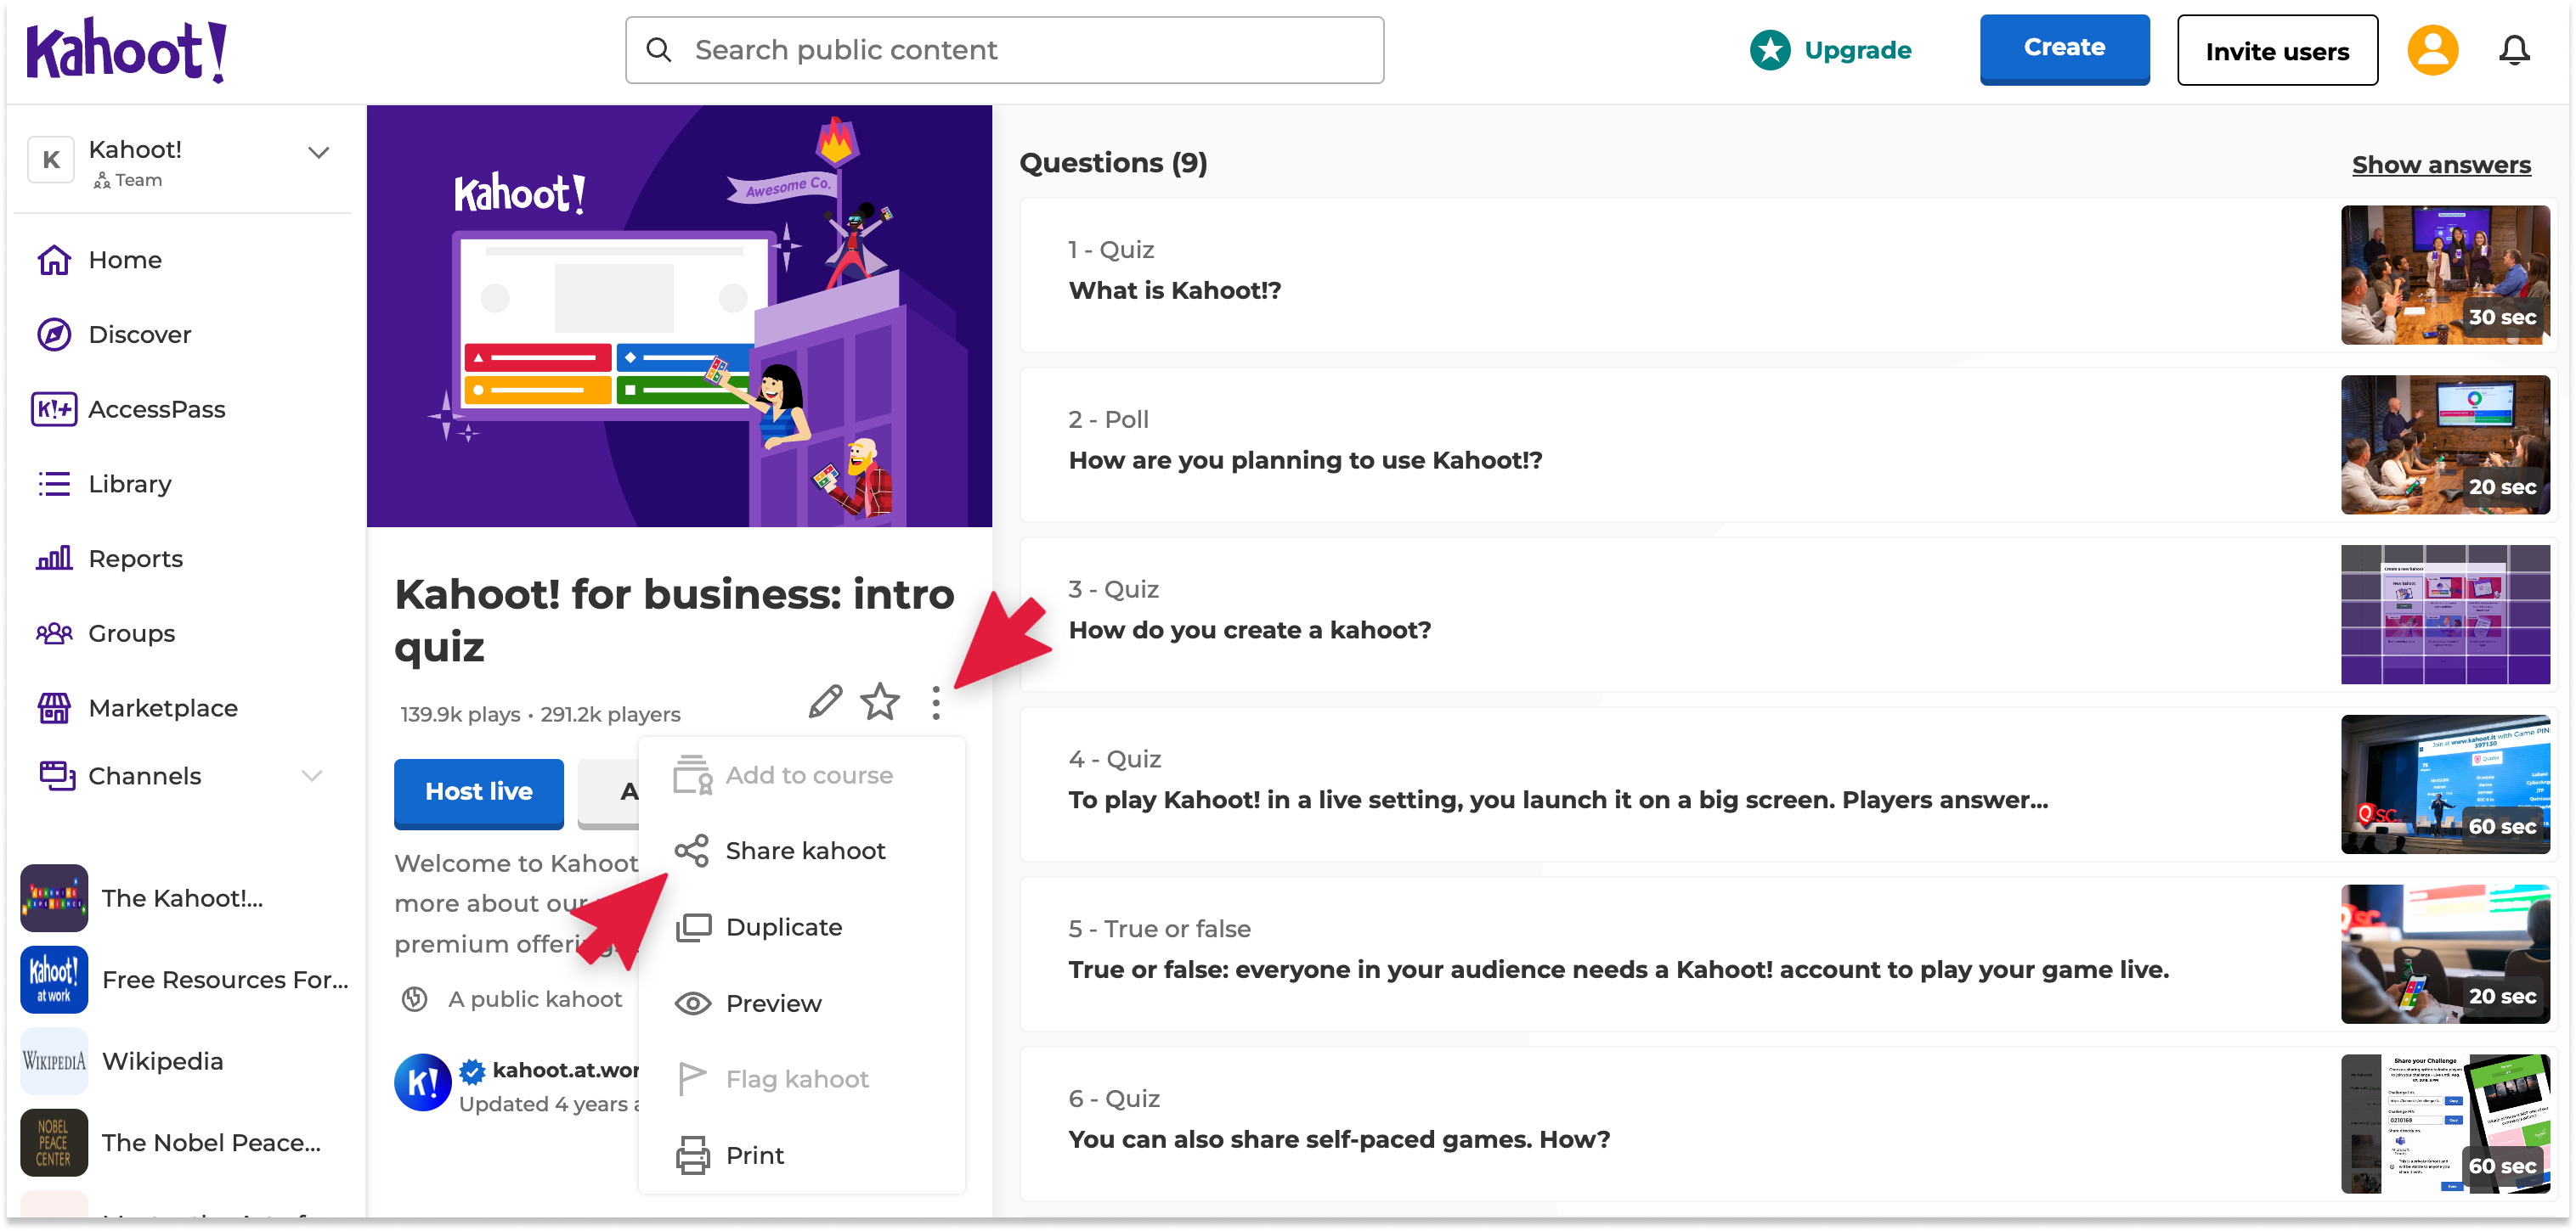Image resolution: width=2576 pixels, height=1231 pixels.
Task: Open AccessPass in sidebar
Action: (129, 410)
